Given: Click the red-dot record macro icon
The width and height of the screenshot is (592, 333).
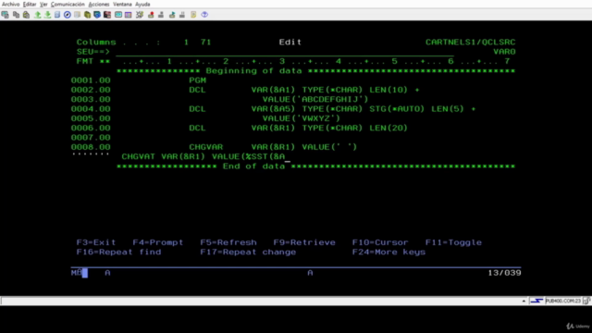Looking at the screenshot, I should click(151, 15).
